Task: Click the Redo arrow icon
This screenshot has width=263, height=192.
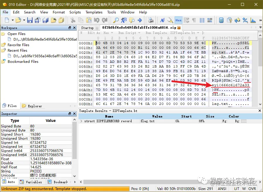Action: 105,20
